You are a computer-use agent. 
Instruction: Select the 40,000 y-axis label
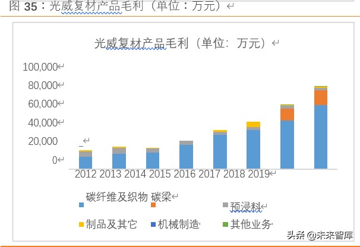pyautogui.click(x=43, y=123)
